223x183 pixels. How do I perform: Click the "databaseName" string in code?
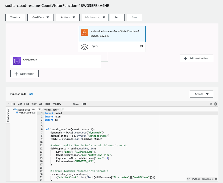click(98, 136)
